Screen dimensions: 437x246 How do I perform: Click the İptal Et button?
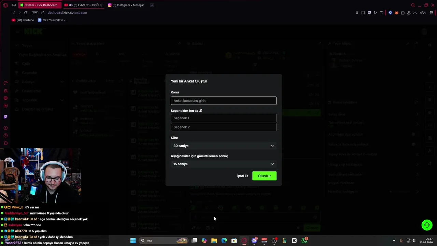[242, 176]
